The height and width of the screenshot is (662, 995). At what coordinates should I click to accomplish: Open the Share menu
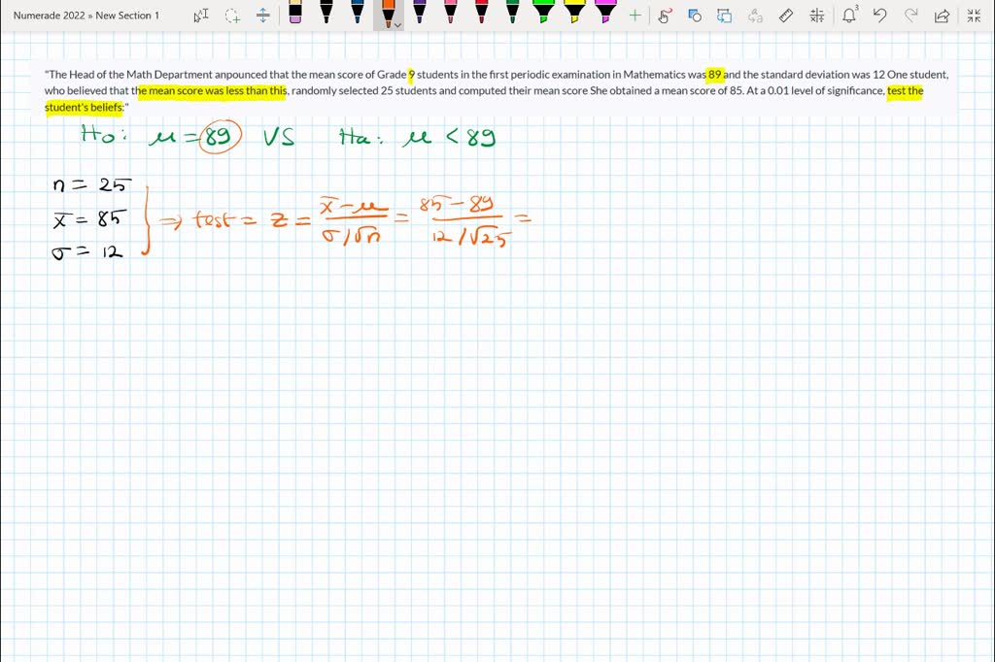pyautogui.click(x=942, y=16)
